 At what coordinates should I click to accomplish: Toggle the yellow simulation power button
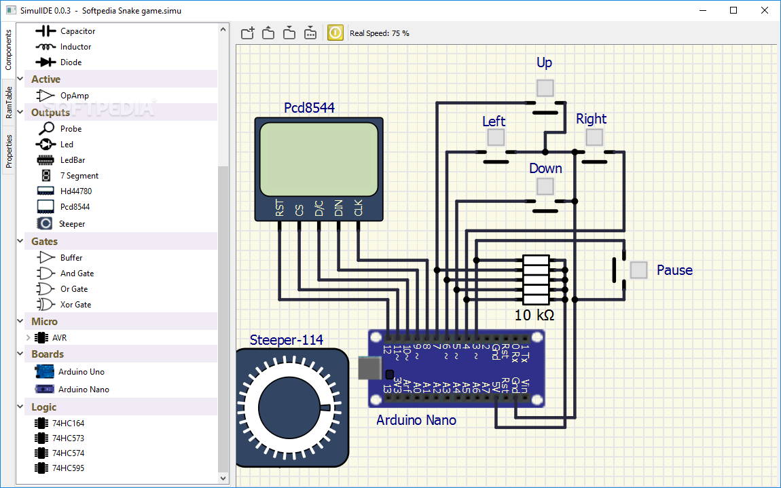pos(335,33)
